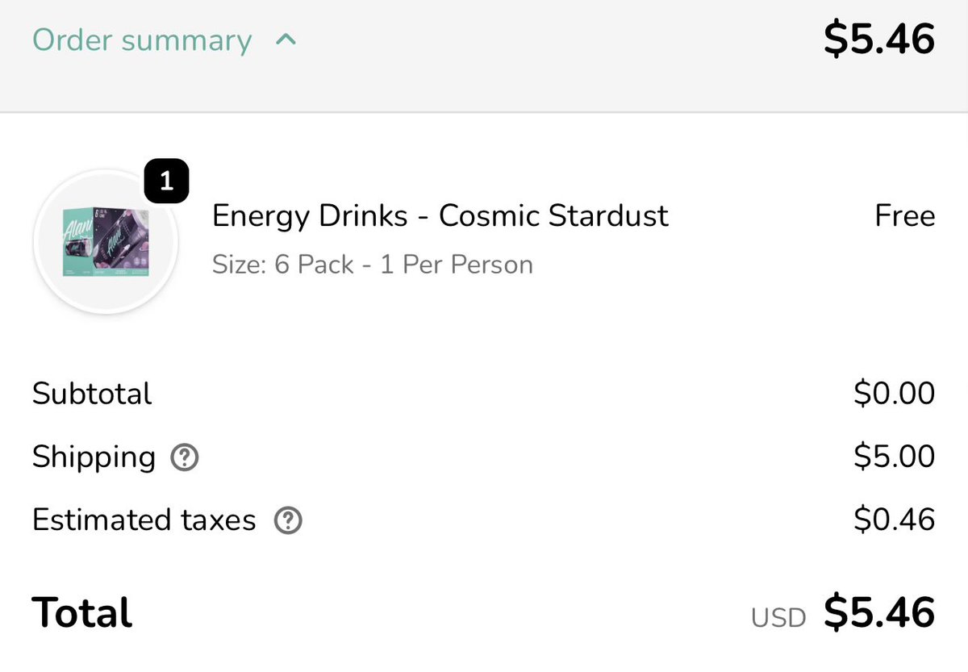
Task: Click the Subtotal row label
Action: tap(92, 394)
